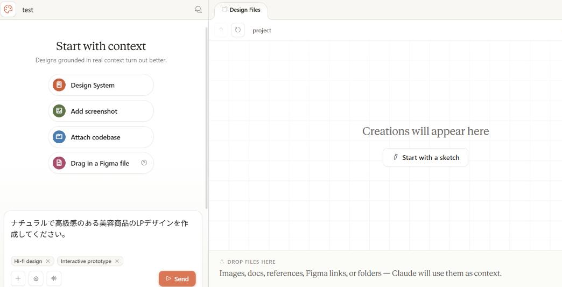Image resolution: width=562 pixels, height=287 pixels.
Task: Click the project breadcrumb label
Action: 262,31
